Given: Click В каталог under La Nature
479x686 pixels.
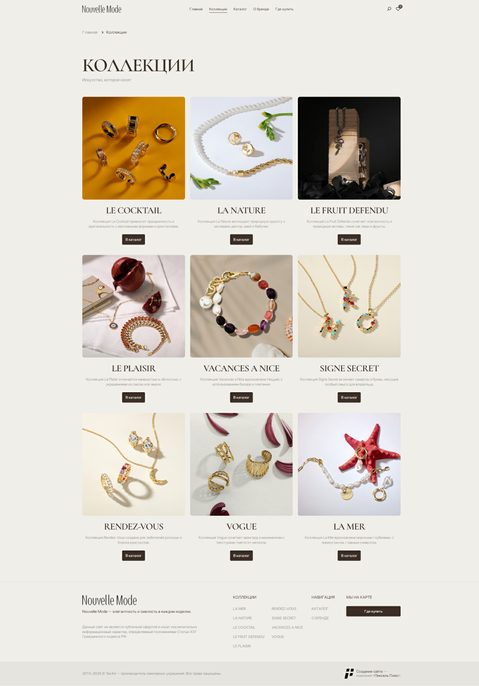Looking at the screenshot, I should [241, 239].
